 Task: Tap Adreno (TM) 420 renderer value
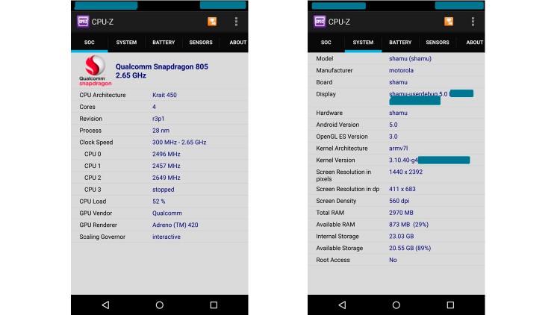pyautogui.click(x=175, y=225)
